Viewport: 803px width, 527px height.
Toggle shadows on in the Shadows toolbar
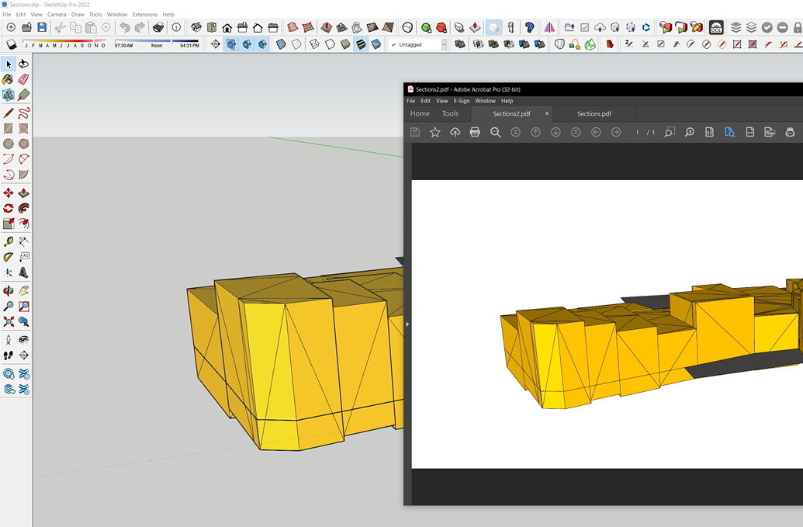click(x=10, y=43)
